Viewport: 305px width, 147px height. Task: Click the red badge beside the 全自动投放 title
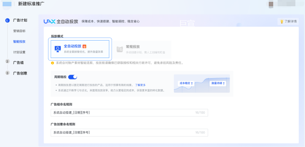(x=84, y=46)
